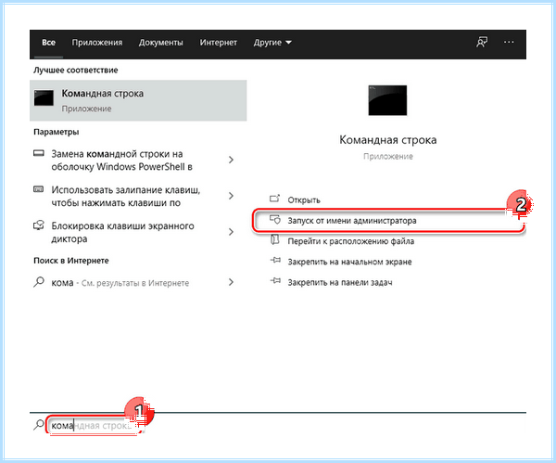Expand chevron next to кома web result
The height and width of the screenshot is (463, 556).
tap(231, 282)
